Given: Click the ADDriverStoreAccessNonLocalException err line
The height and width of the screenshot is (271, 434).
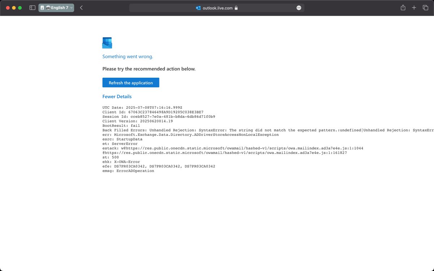Looking at the screenshot, I should (x=191, y=134).
